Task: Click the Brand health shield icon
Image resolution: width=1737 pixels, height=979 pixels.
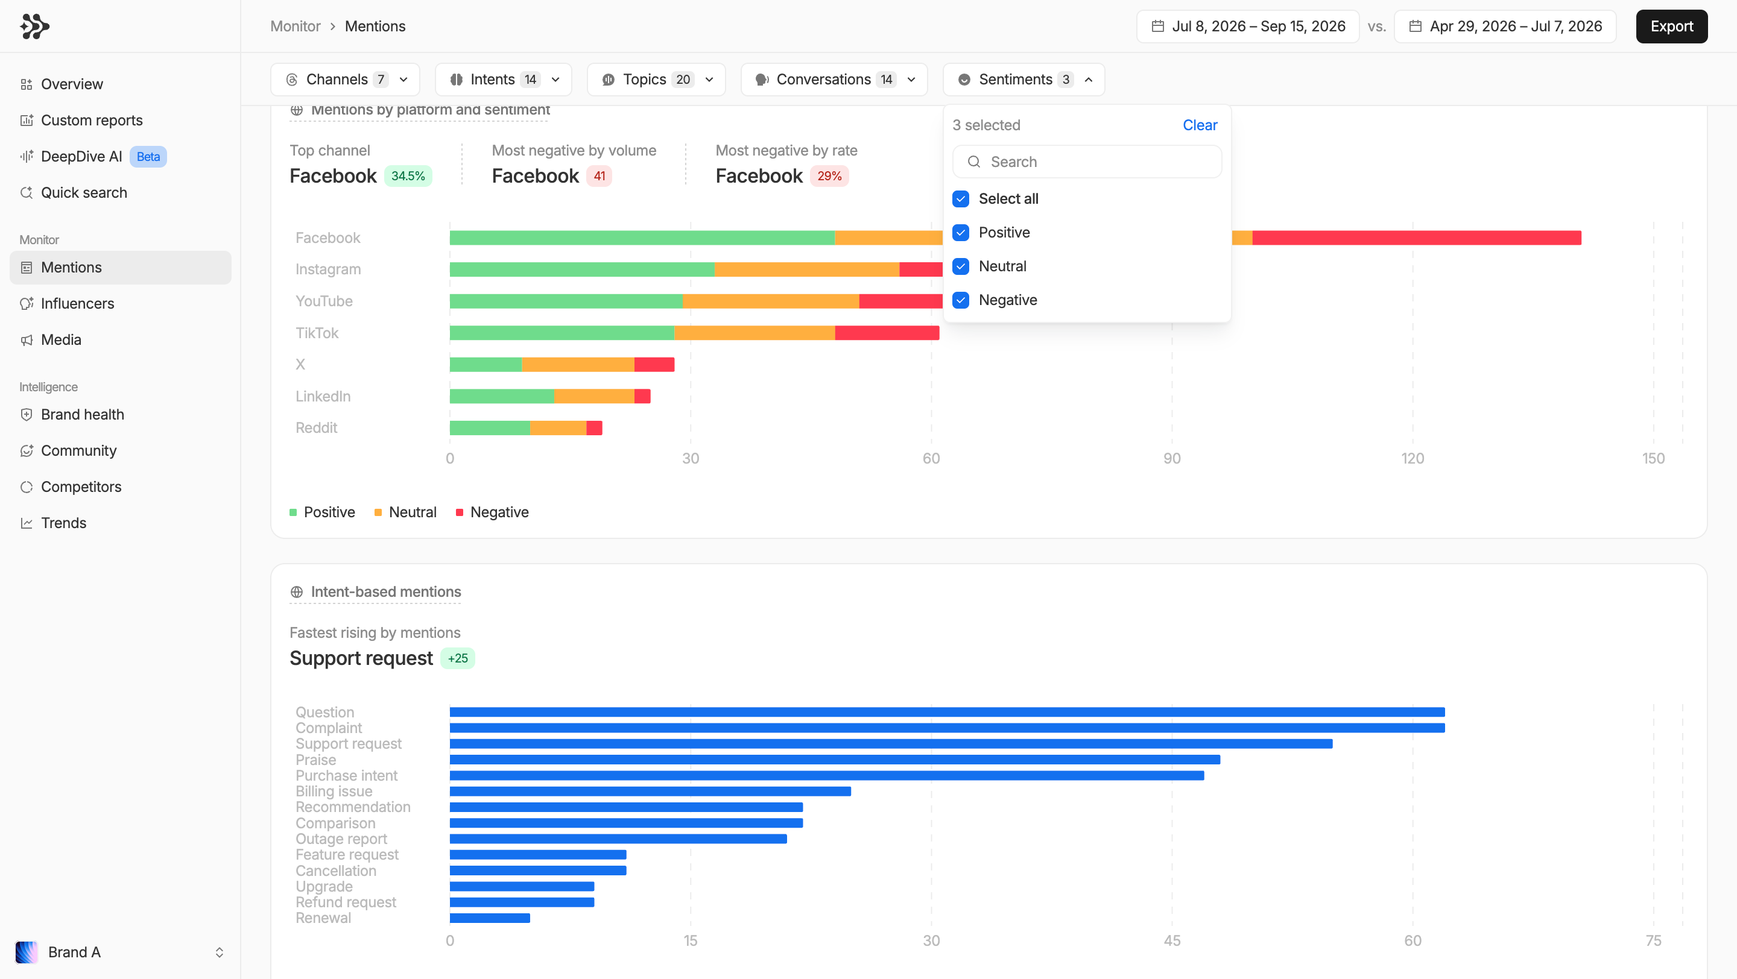Action: [x=27, y=414]
